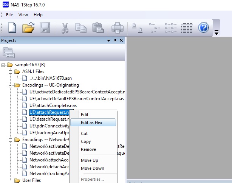The width and height of the screenshot is (232, 183).
Task: Select the User Files folder
Action: tap(31, 180)
